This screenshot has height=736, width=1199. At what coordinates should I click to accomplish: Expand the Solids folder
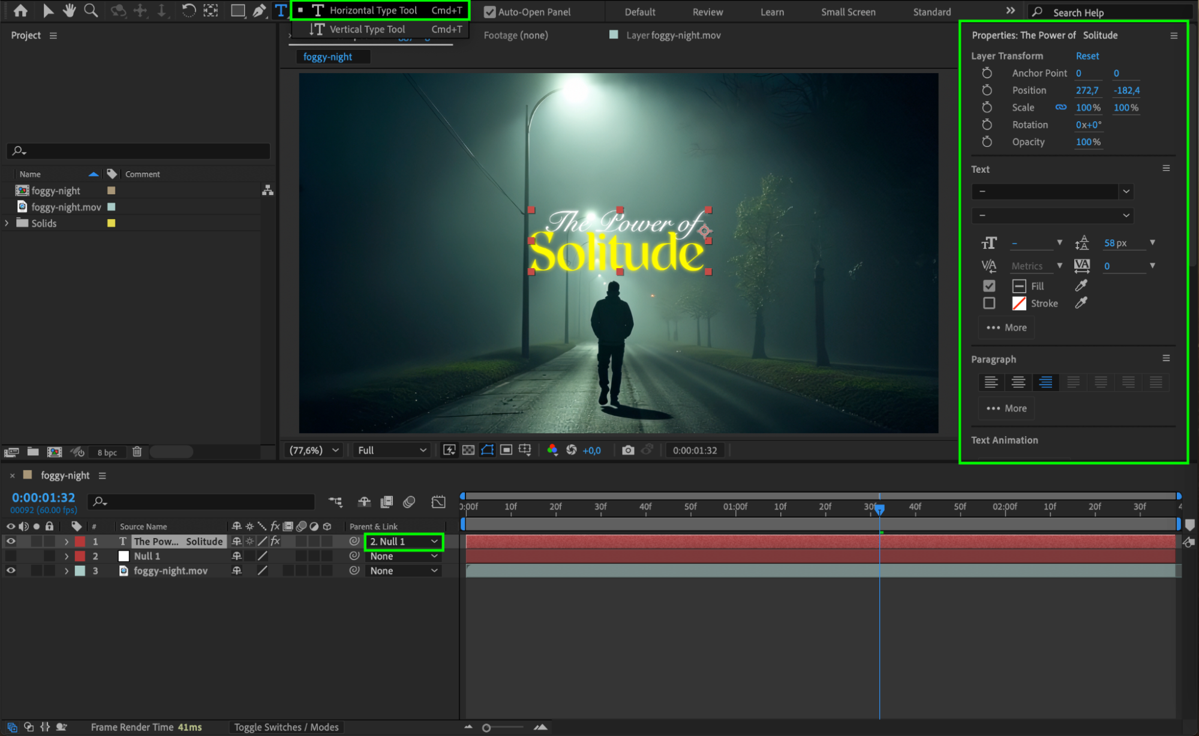(x=7, y=223)
